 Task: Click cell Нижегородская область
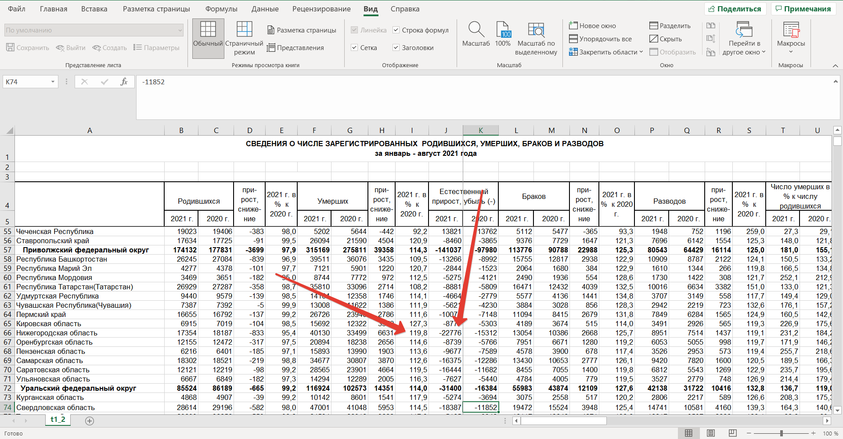[90, 333]
